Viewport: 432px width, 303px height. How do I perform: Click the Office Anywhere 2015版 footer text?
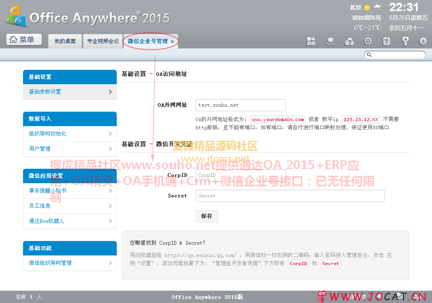pyautogui.click(x=208, y=297)
